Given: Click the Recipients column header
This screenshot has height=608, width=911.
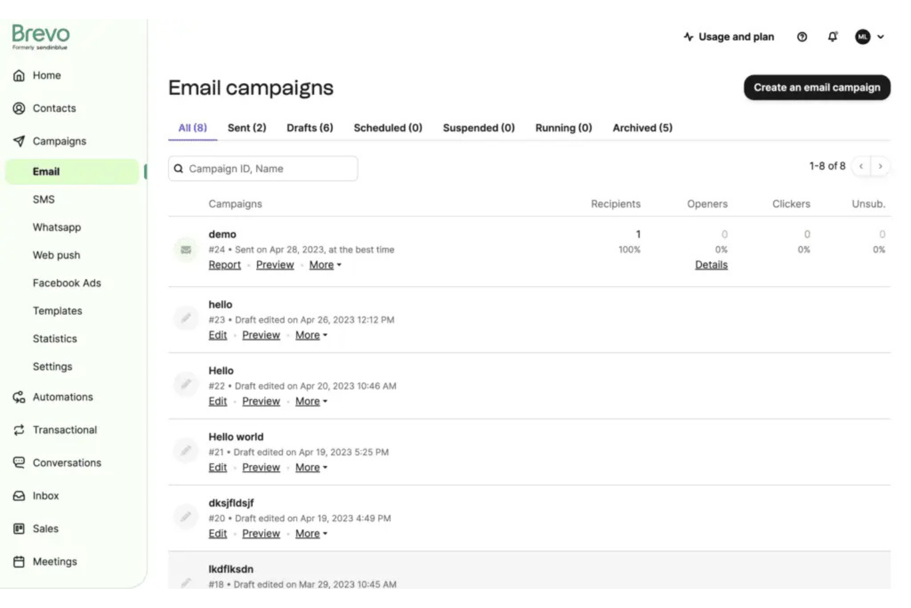Looking at the screenshot, I should click(x=616, y=204).
